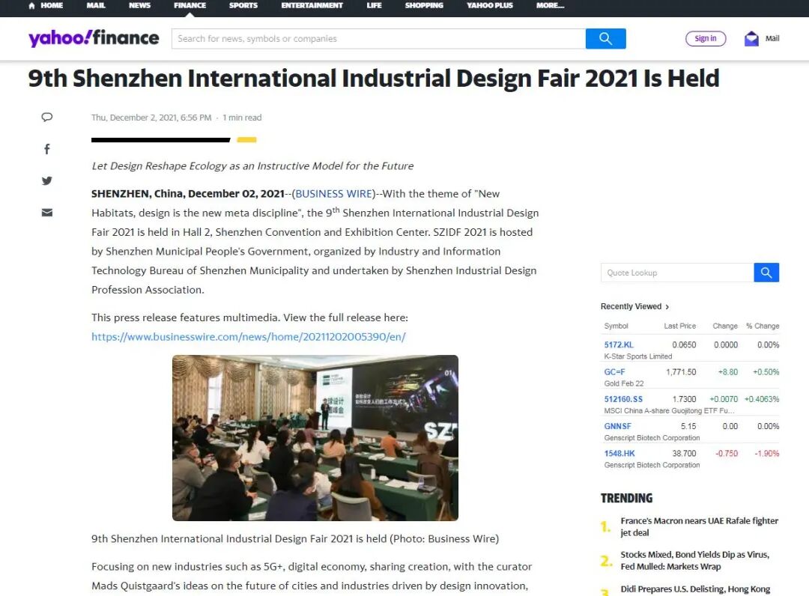Open the GNNSF symbol link
The height and width of the screenshot is (596, 809).
[x=617, y=426]
